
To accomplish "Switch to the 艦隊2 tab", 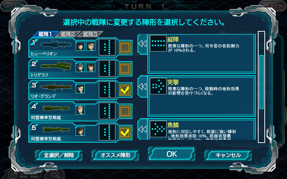I will pos(68,34).
